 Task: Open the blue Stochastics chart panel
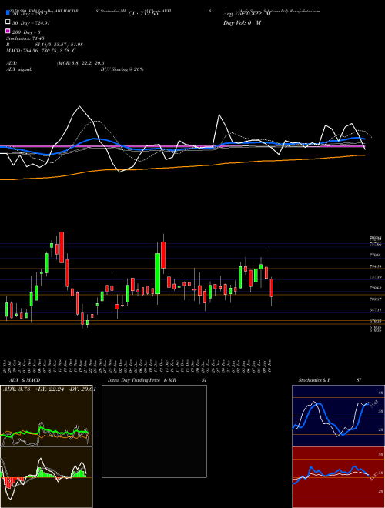(338, 416)
